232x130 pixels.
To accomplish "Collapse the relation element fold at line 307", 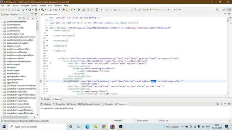I will [x=47, y=58].
